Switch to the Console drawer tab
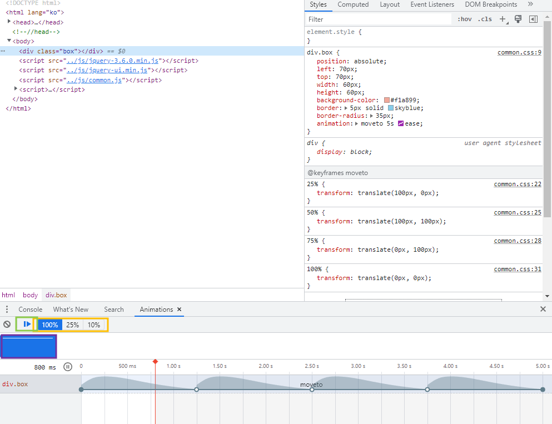The image size is (552, 424). pyautogui.click(x=30, y=310)
